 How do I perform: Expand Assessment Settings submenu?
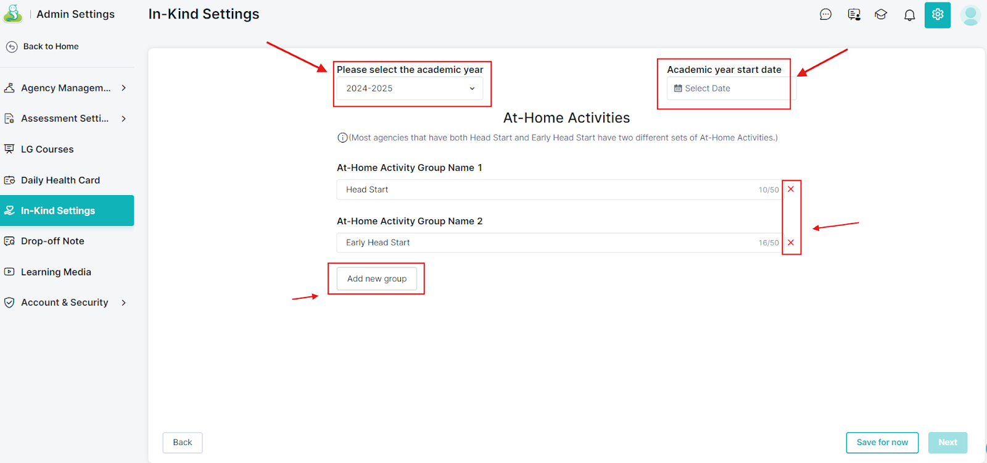124,119
